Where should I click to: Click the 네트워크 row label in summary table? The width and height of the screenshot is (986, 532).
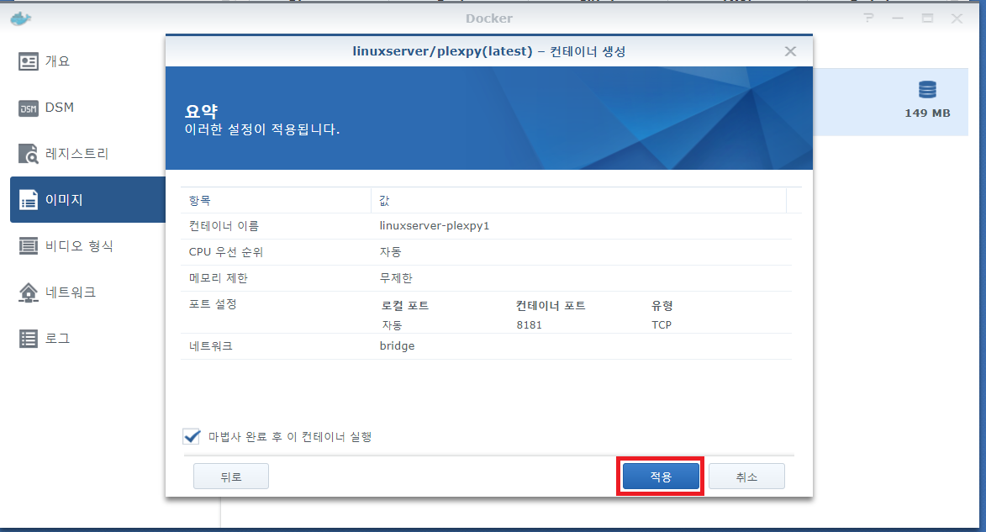[211, 346]
